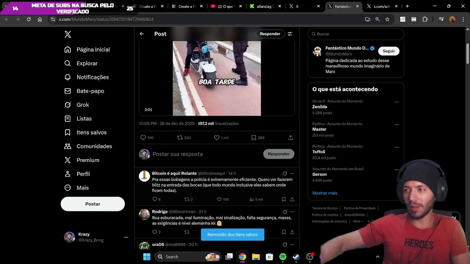Open the Zenilda trending topic
Screen dimensions: 470x264
coord(319,107)
